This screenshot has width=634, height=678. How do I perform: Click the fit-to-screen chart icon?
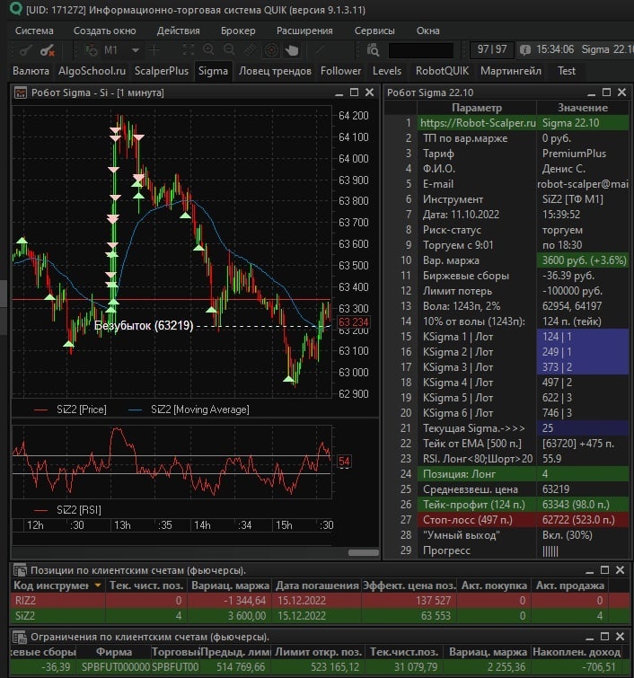(188, 50)
